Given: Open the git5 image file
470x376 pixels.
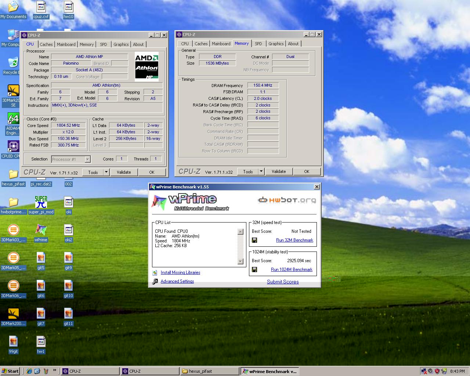Looking at the screenshot, I should (x=41, y=261).
